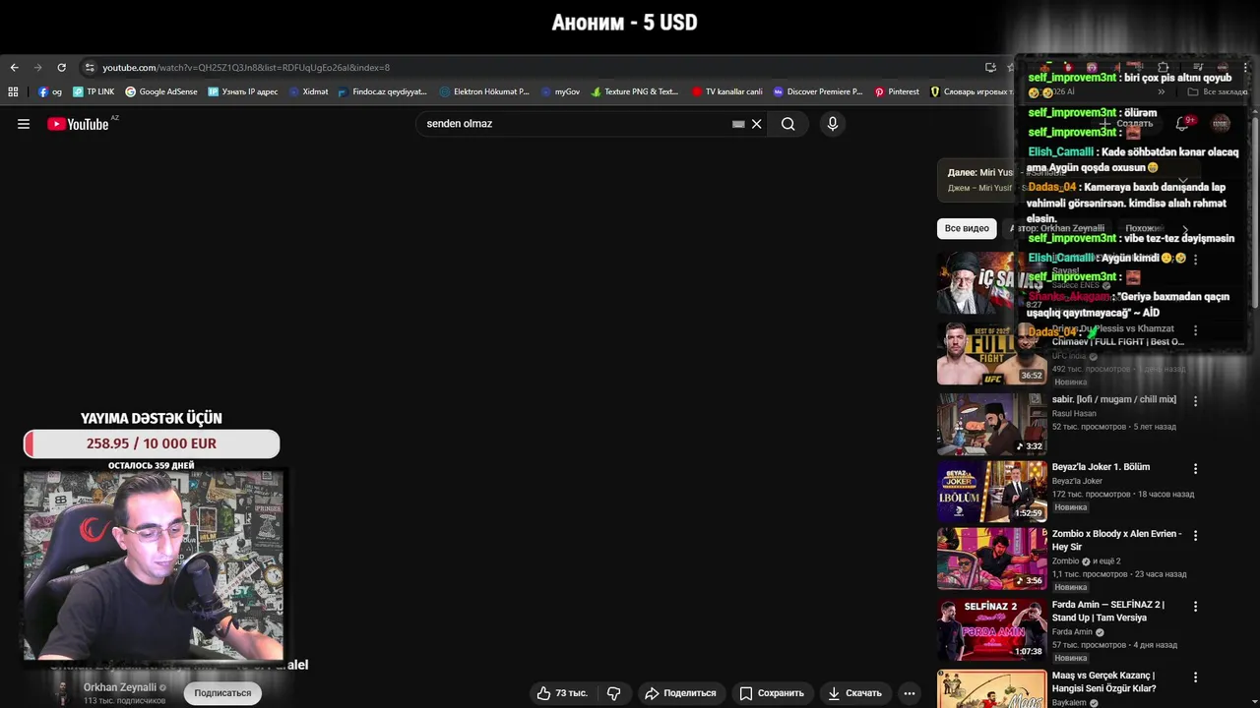Open options for Beyaz'la Joker video
Viewport: 1260px width, 708px height.
tap(1195, 469)
